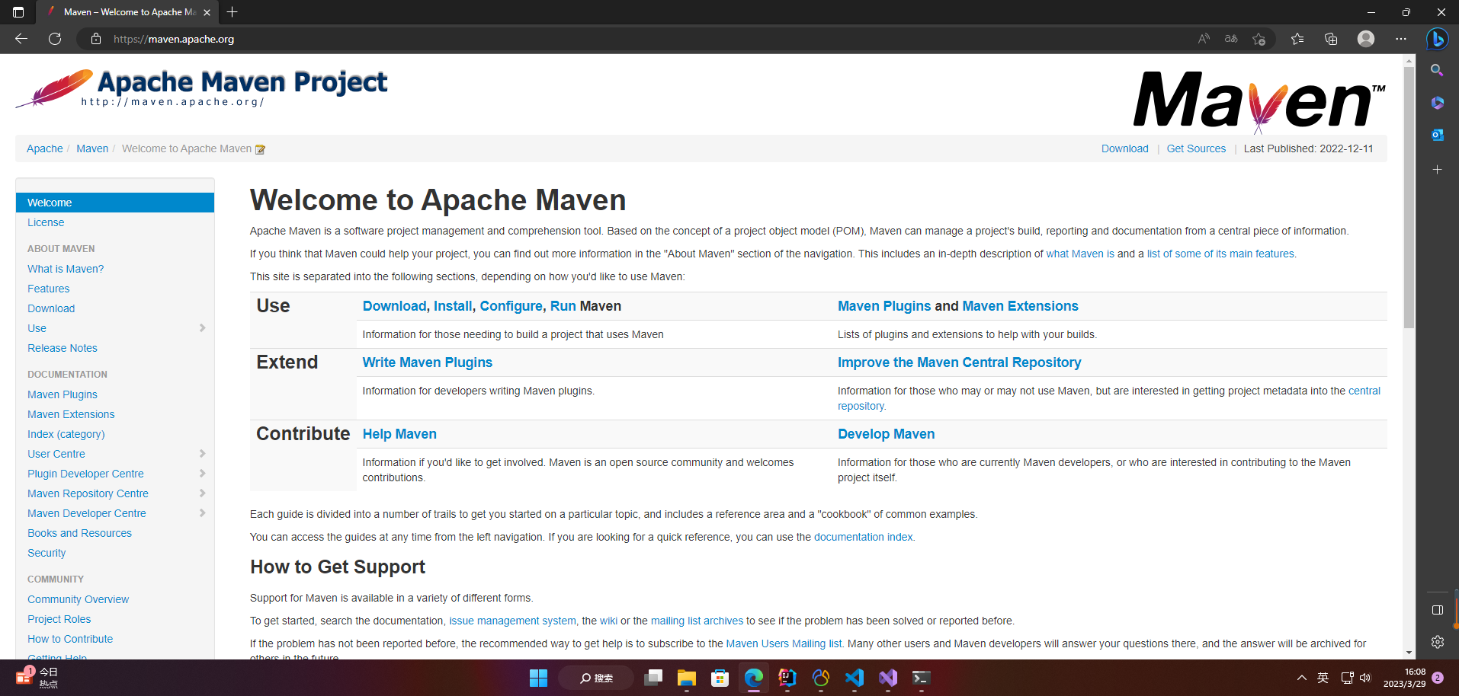Open Outlook in the Edge sidebar
1459x696 pixels.
(x=1438, y=136)
